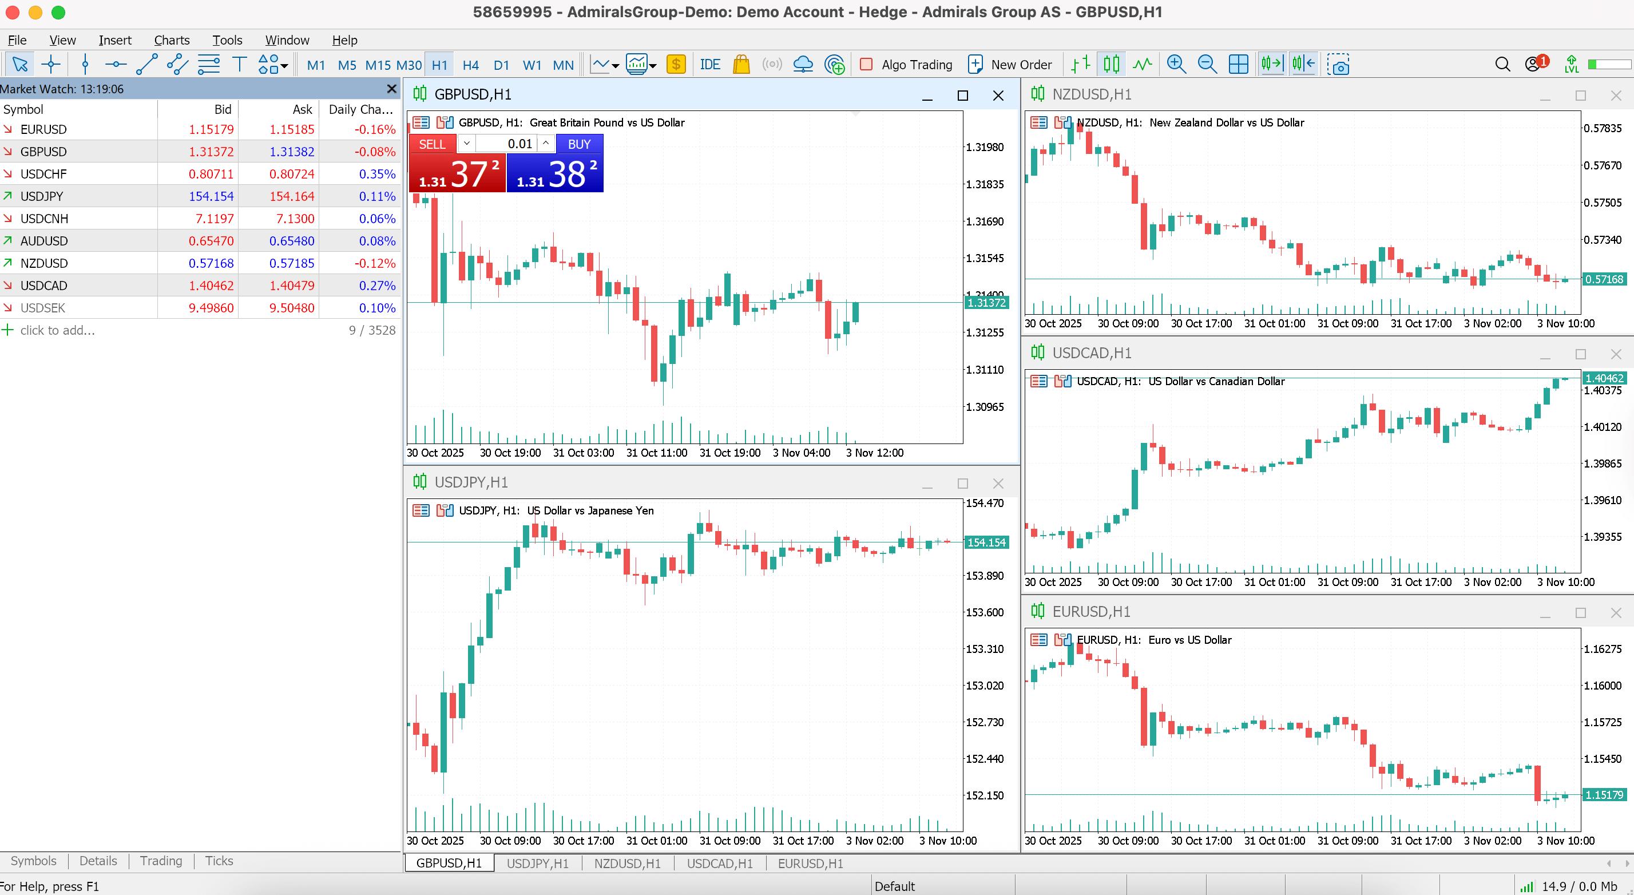The image size is (1634, 895).
Task: Switch to M5 timeframe
Action: coord(347,65)
